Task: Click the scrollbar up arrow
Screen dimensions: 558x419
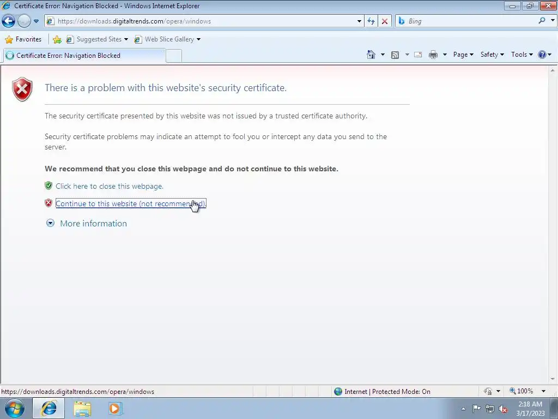Action: point(553,70)
